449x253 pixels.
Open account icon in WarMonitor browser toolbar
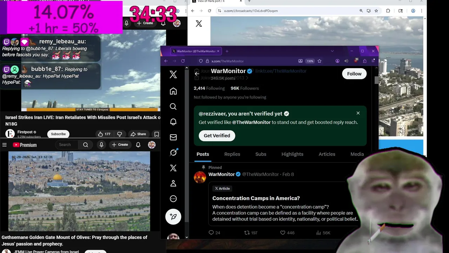pyautogui.click(x=337, y=61)
